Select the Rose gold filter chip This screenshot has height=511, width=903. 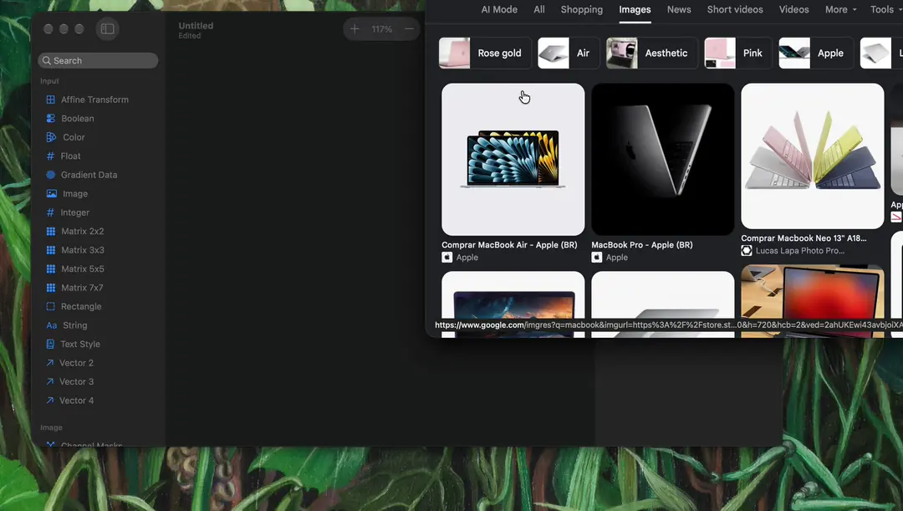[x=484, y=53]
